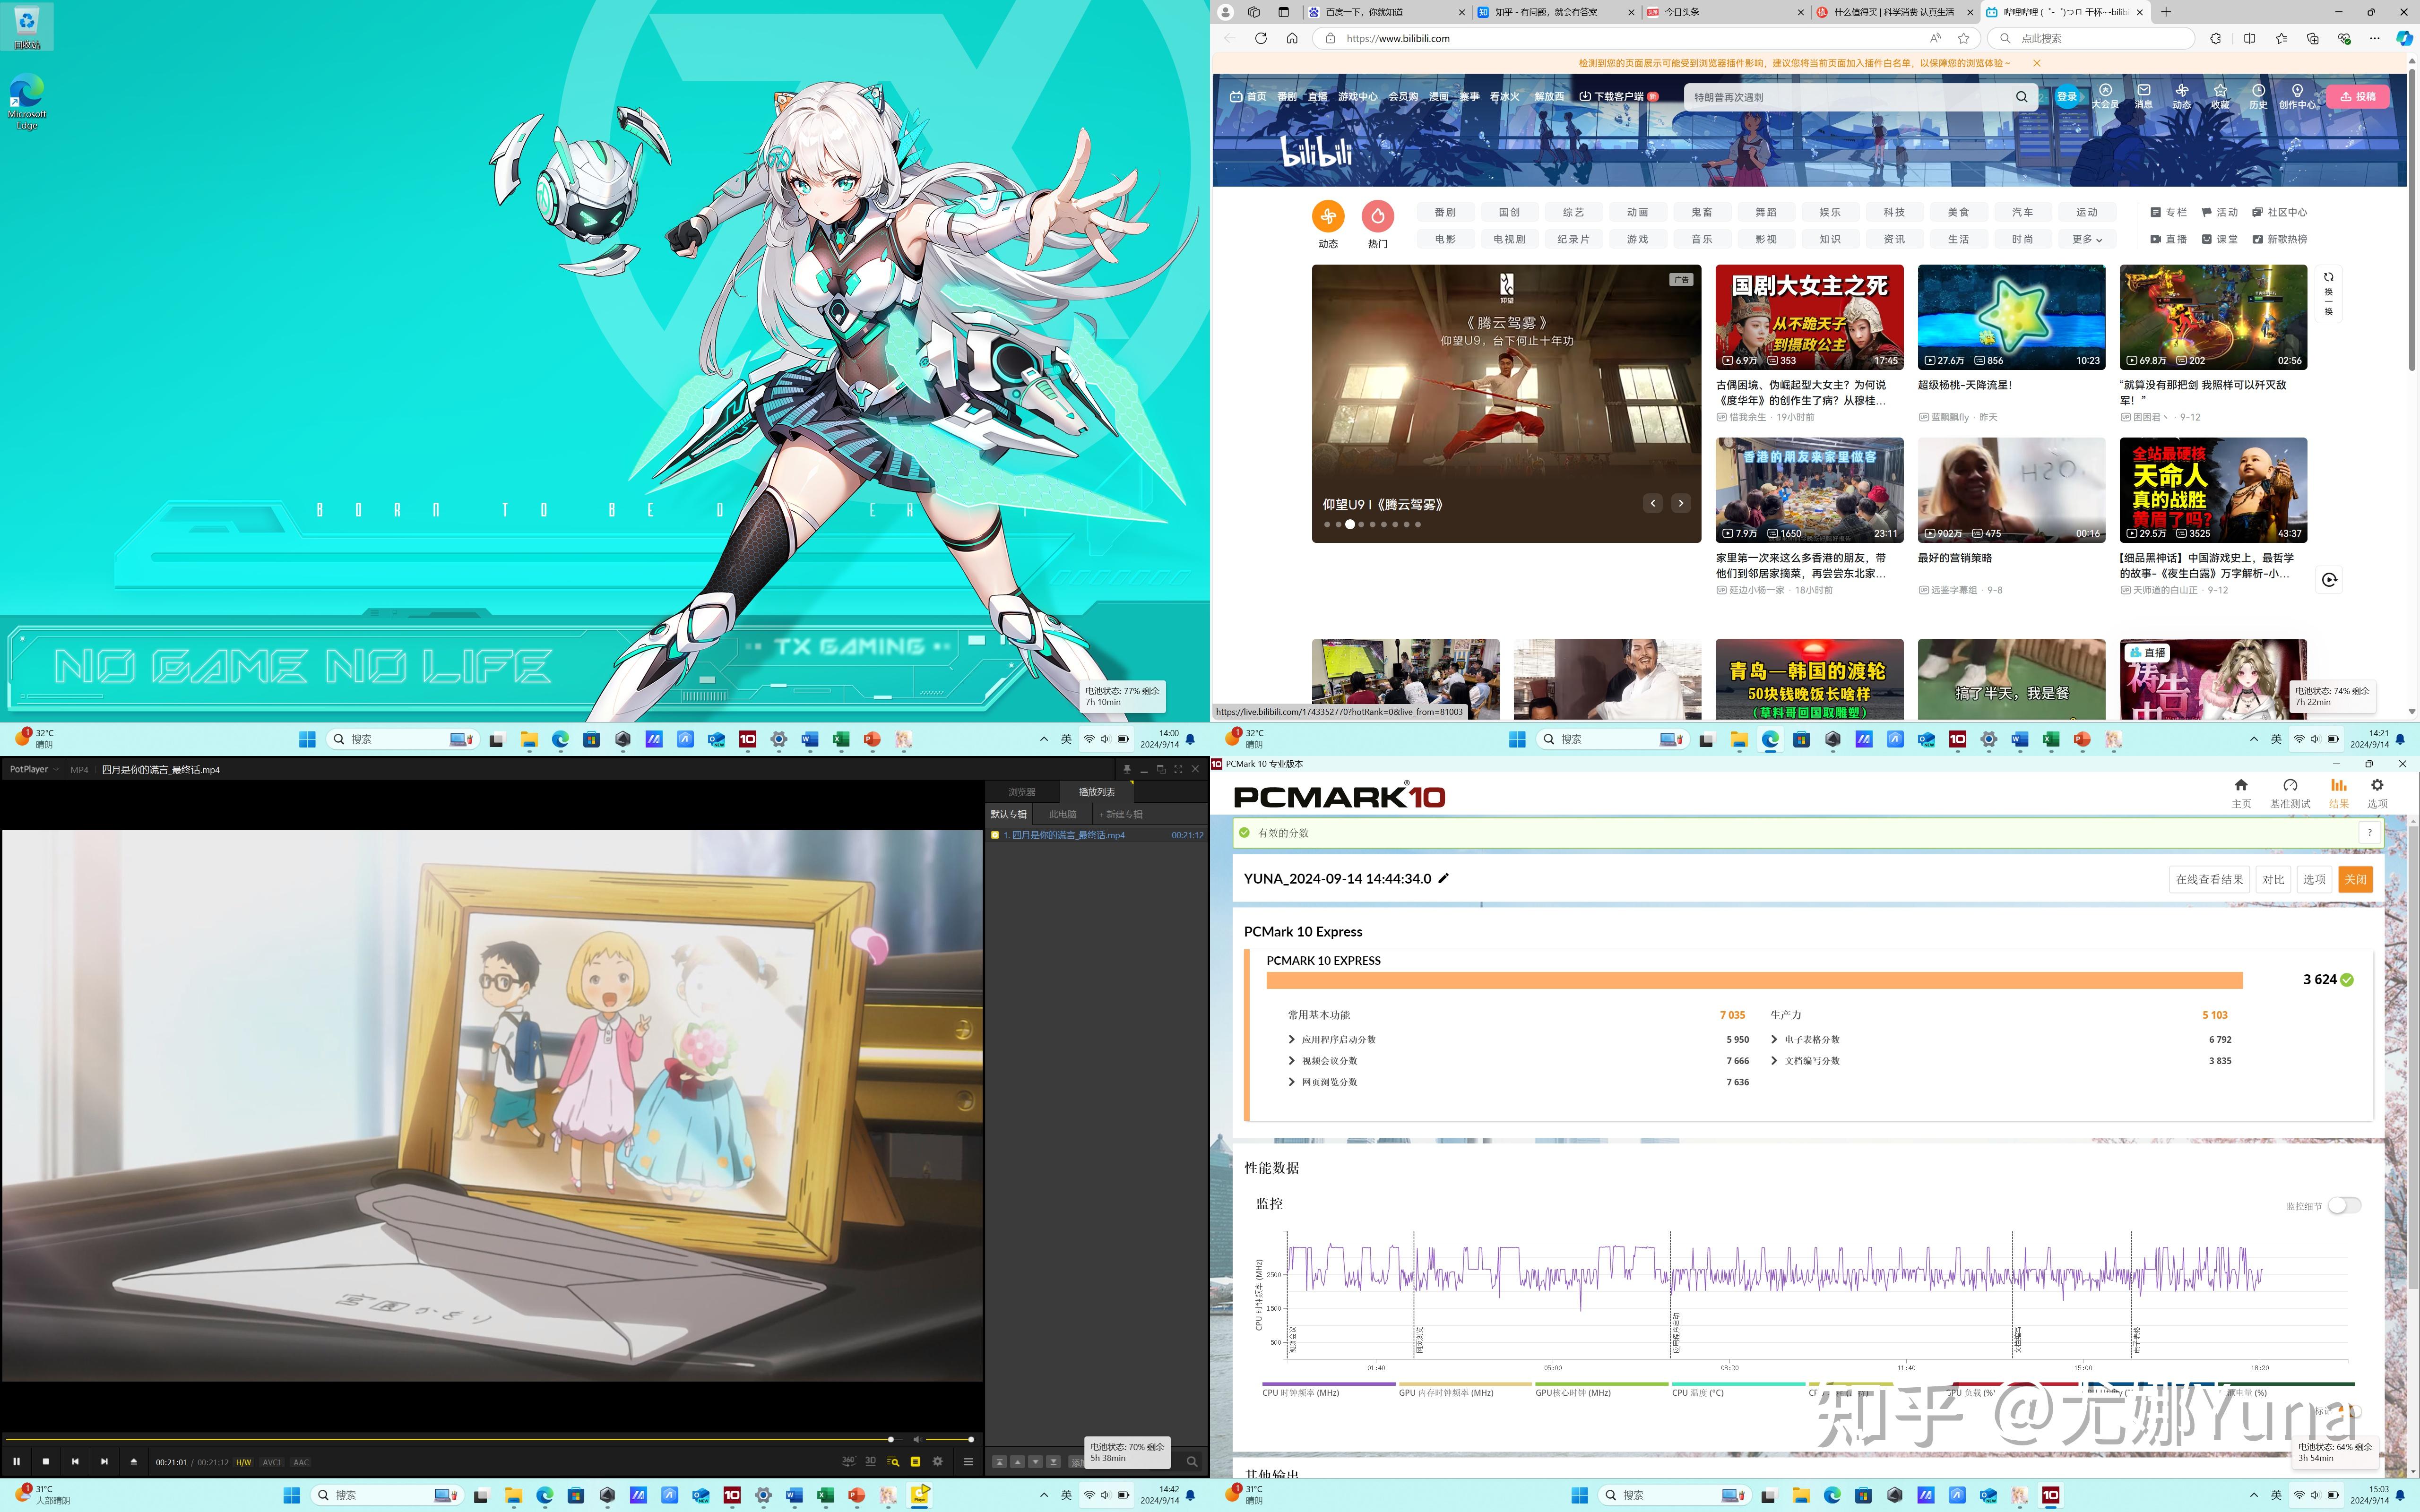Jump to previous track in PotPlayer
2420x1512 pixels.
coord(75,1461)
